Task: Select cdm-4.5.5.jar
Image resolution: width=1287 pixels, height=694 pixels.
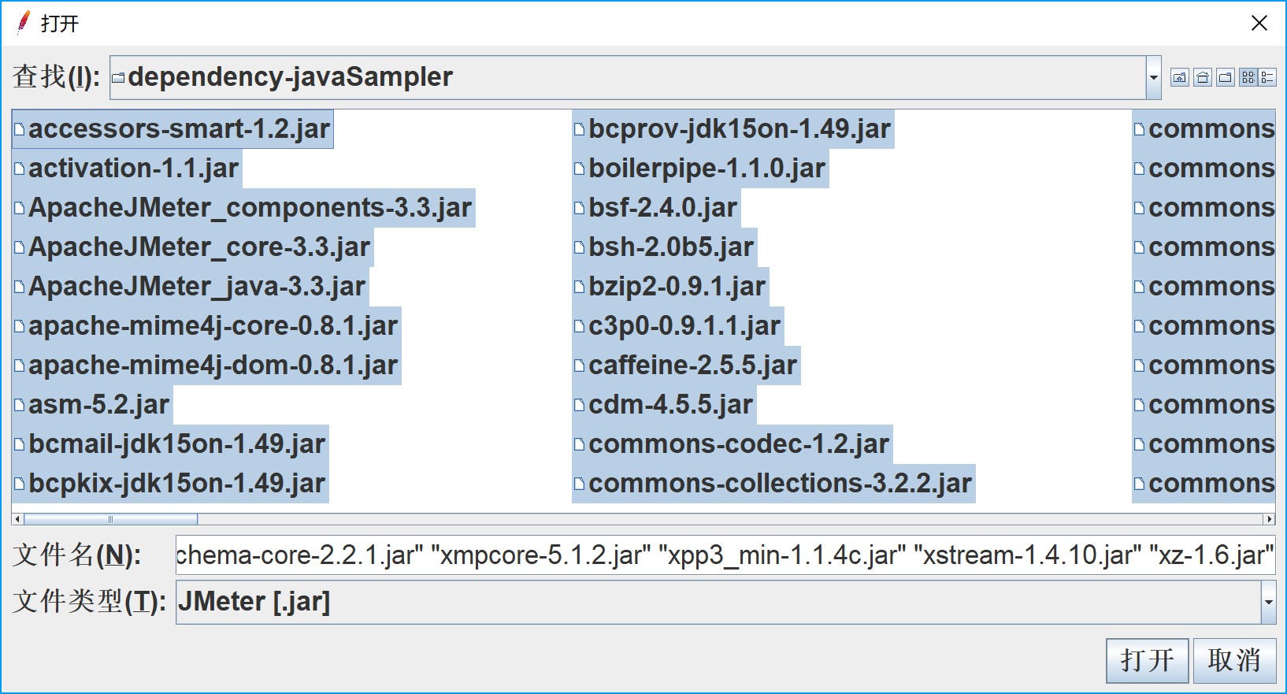Action: click(665, 405)
